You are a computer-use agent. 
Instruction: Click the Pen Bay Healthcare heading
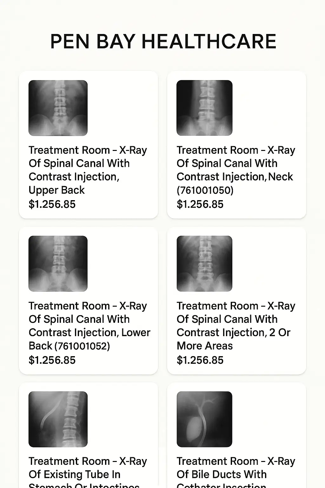click(163, 42)
